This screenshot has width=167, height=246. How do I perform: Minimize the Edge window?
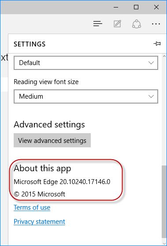pyautogui.click(x=116, y=7)
